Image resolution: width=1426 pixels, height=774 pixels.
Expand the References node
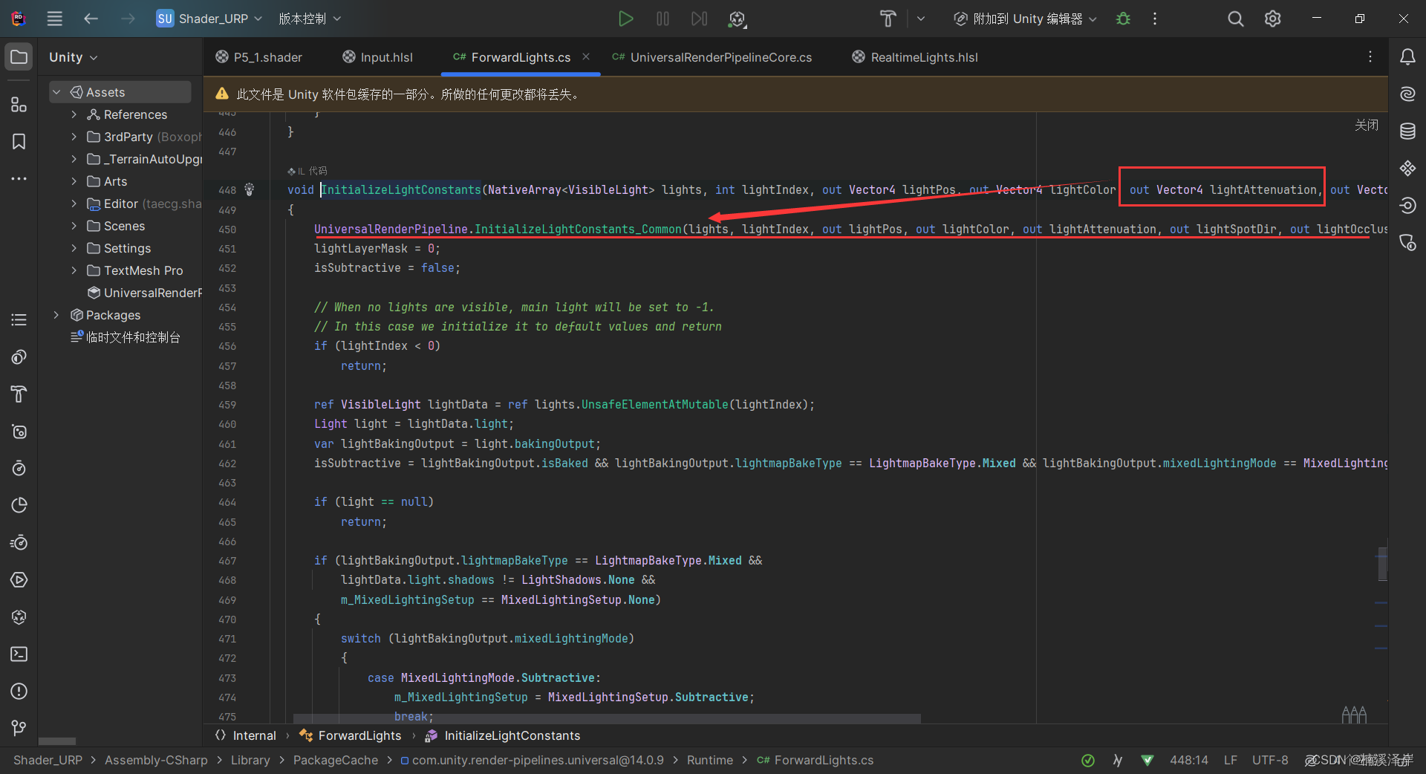(74, 114)
